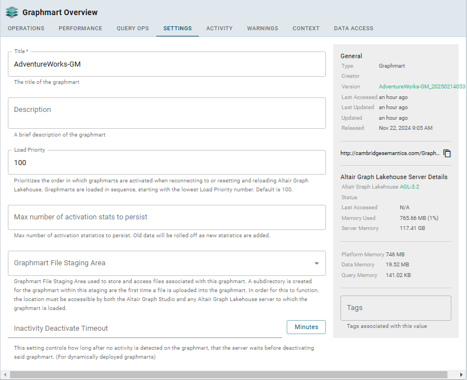This screenshot has width=467, height=380.
Task: Follow the AGL-3.2 server link
Action: coord(409,187)
